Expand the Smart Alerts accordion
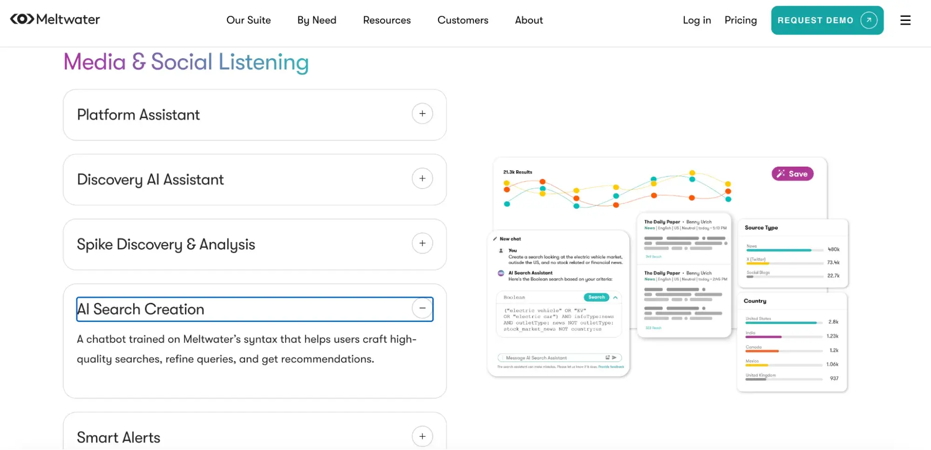Viewport: 931px width, 450px height. [x=118, y=437]
